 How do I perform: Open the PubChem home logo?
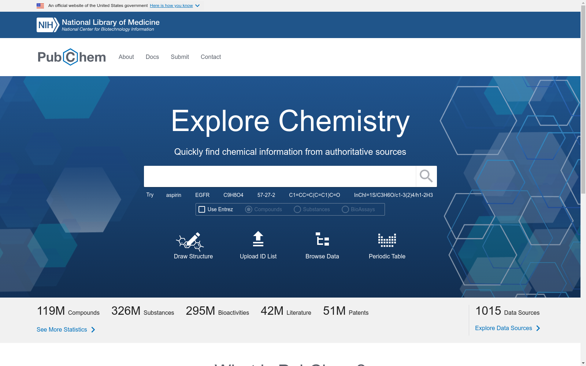point(72,57)
